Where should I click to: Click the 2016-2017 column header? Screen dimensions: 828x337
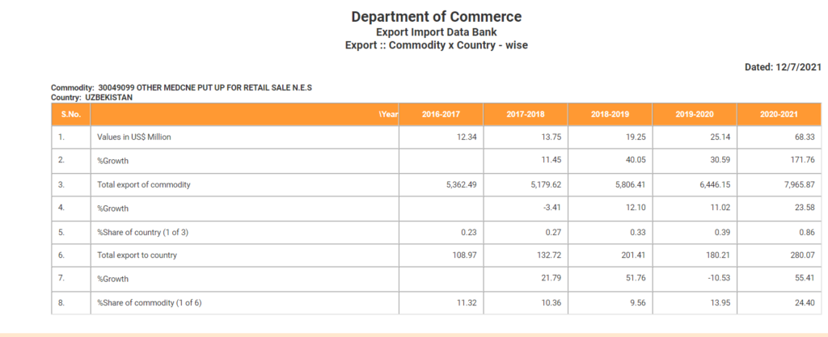441,114
